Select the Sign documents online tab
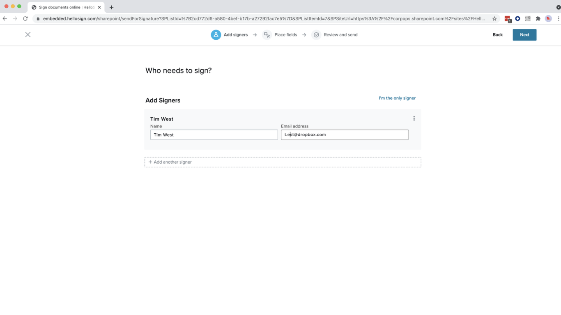The width and height of the screenshot is (561, 315). pos(66,7)
